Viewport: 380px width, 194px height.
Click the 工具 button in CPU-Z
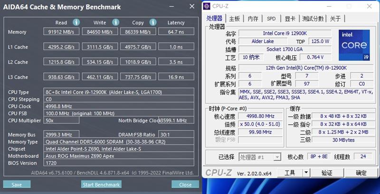pyautogui.click(x=290, y=173)
